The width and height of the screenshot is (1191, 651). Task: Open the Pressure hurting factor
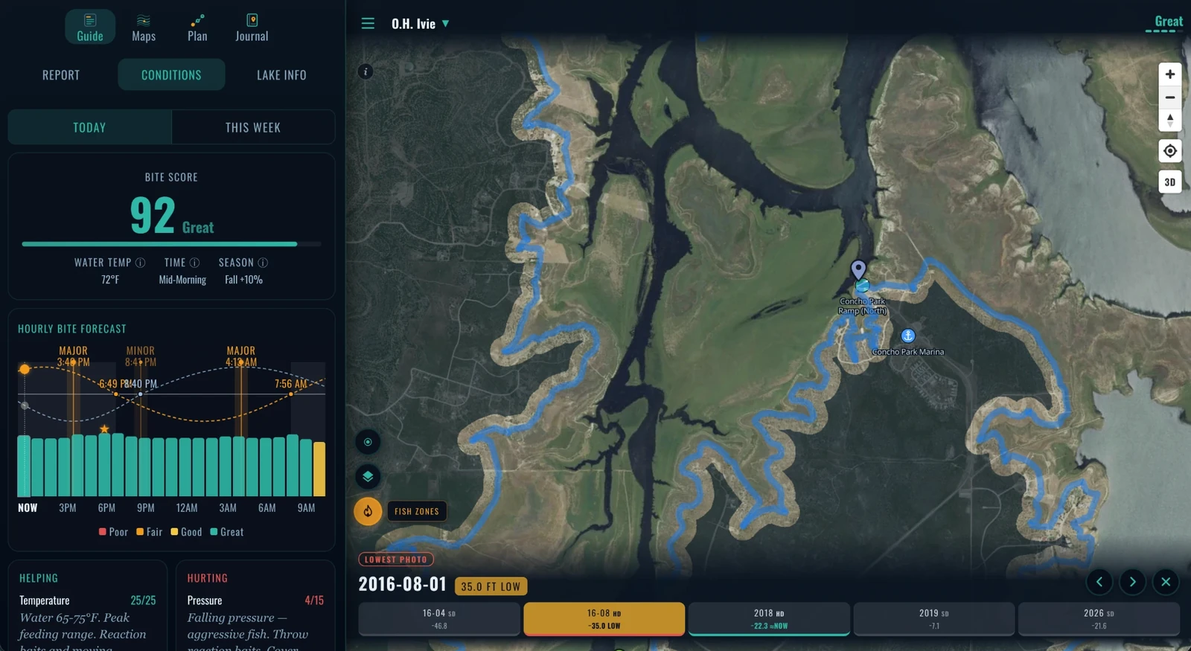pyautogui.click(x=255, y=600)
